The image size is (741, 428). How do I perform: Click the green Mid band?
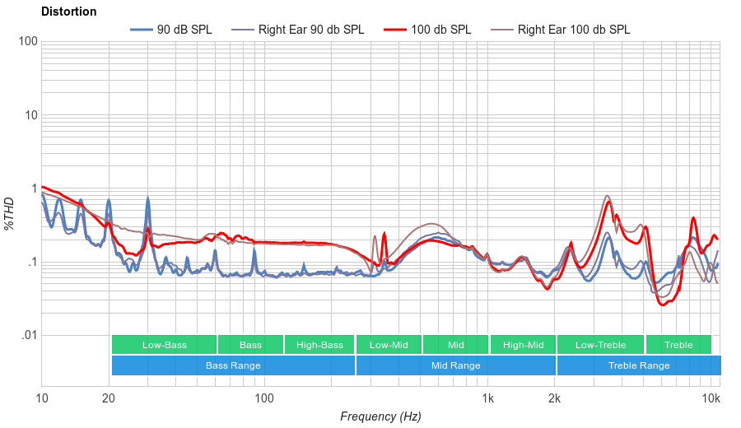tap(455, 345)
